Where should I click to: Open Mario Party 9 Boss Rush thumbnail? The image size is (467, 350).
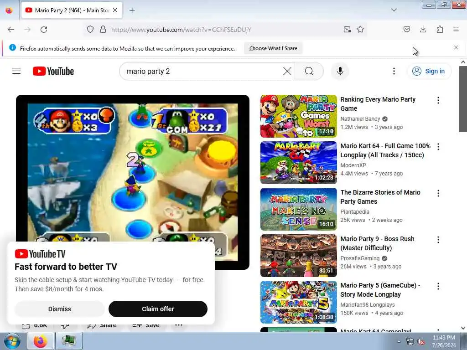(298, 255)
